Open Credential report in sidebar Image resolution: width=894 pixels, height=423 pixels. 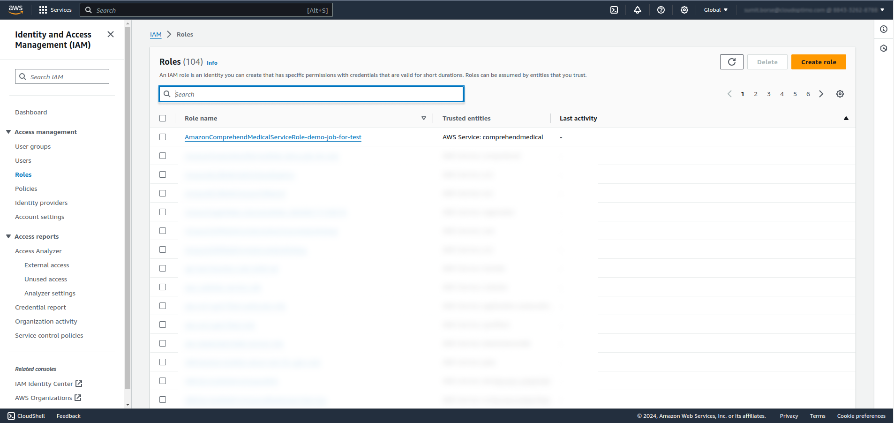[x=40, y=307]
